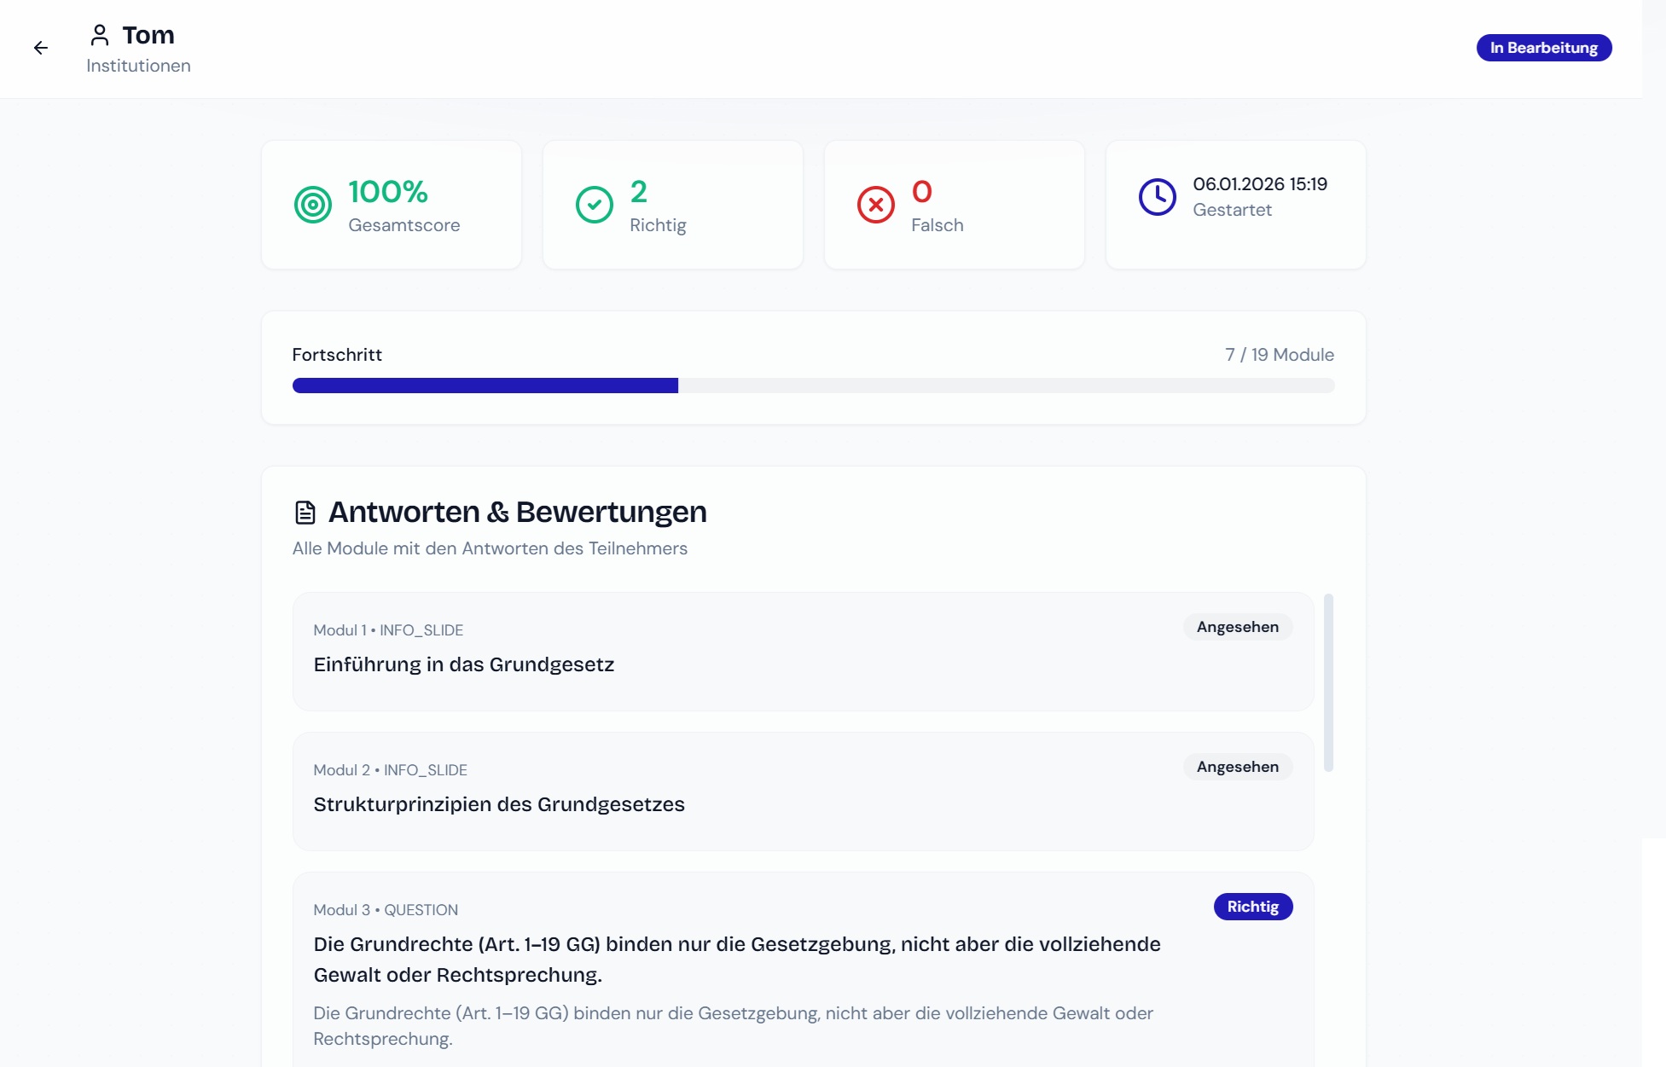Screen dimensions: 1666x1067
Task: Click the bold Modul 3 question about Grundrechte
Action: [x=737, y=960]
